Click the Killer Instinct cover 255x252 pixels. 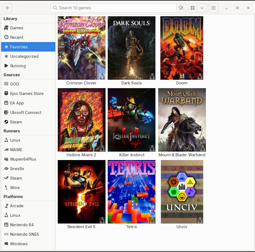point(131,120)
